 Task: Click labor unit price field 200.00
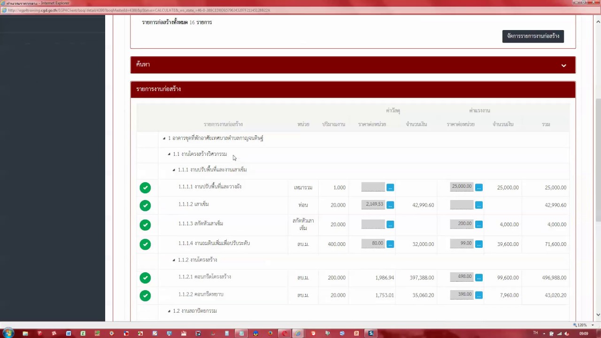pos(462,224)
